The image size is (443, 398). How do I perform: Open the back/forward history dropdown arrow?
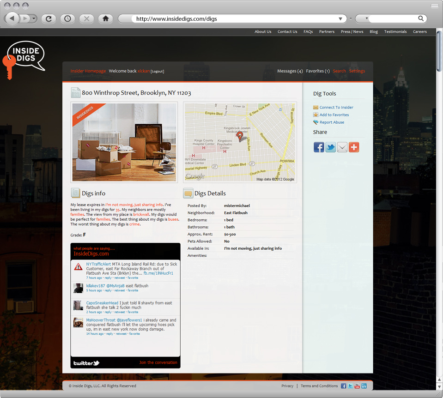tap(34, 18)
